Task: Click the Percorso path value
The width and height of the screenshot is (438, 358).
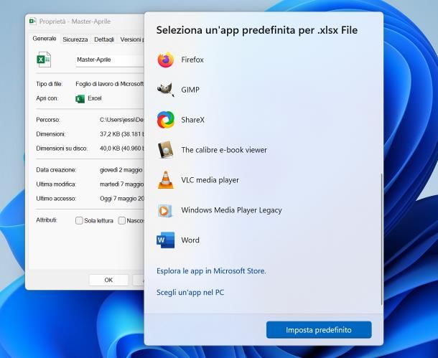Action: (122, 120)
